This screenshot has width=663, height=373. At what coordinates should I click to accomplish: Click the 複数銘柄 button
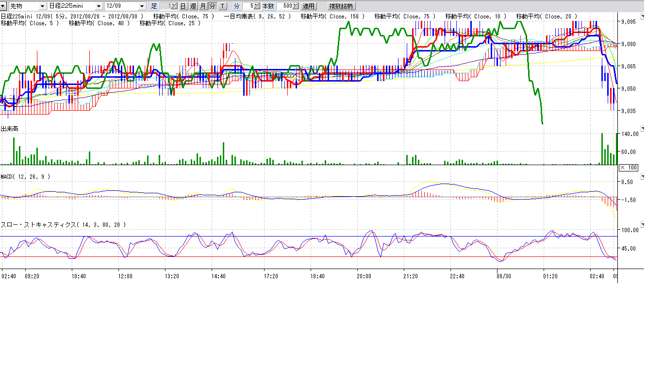(x=342, y=6)
